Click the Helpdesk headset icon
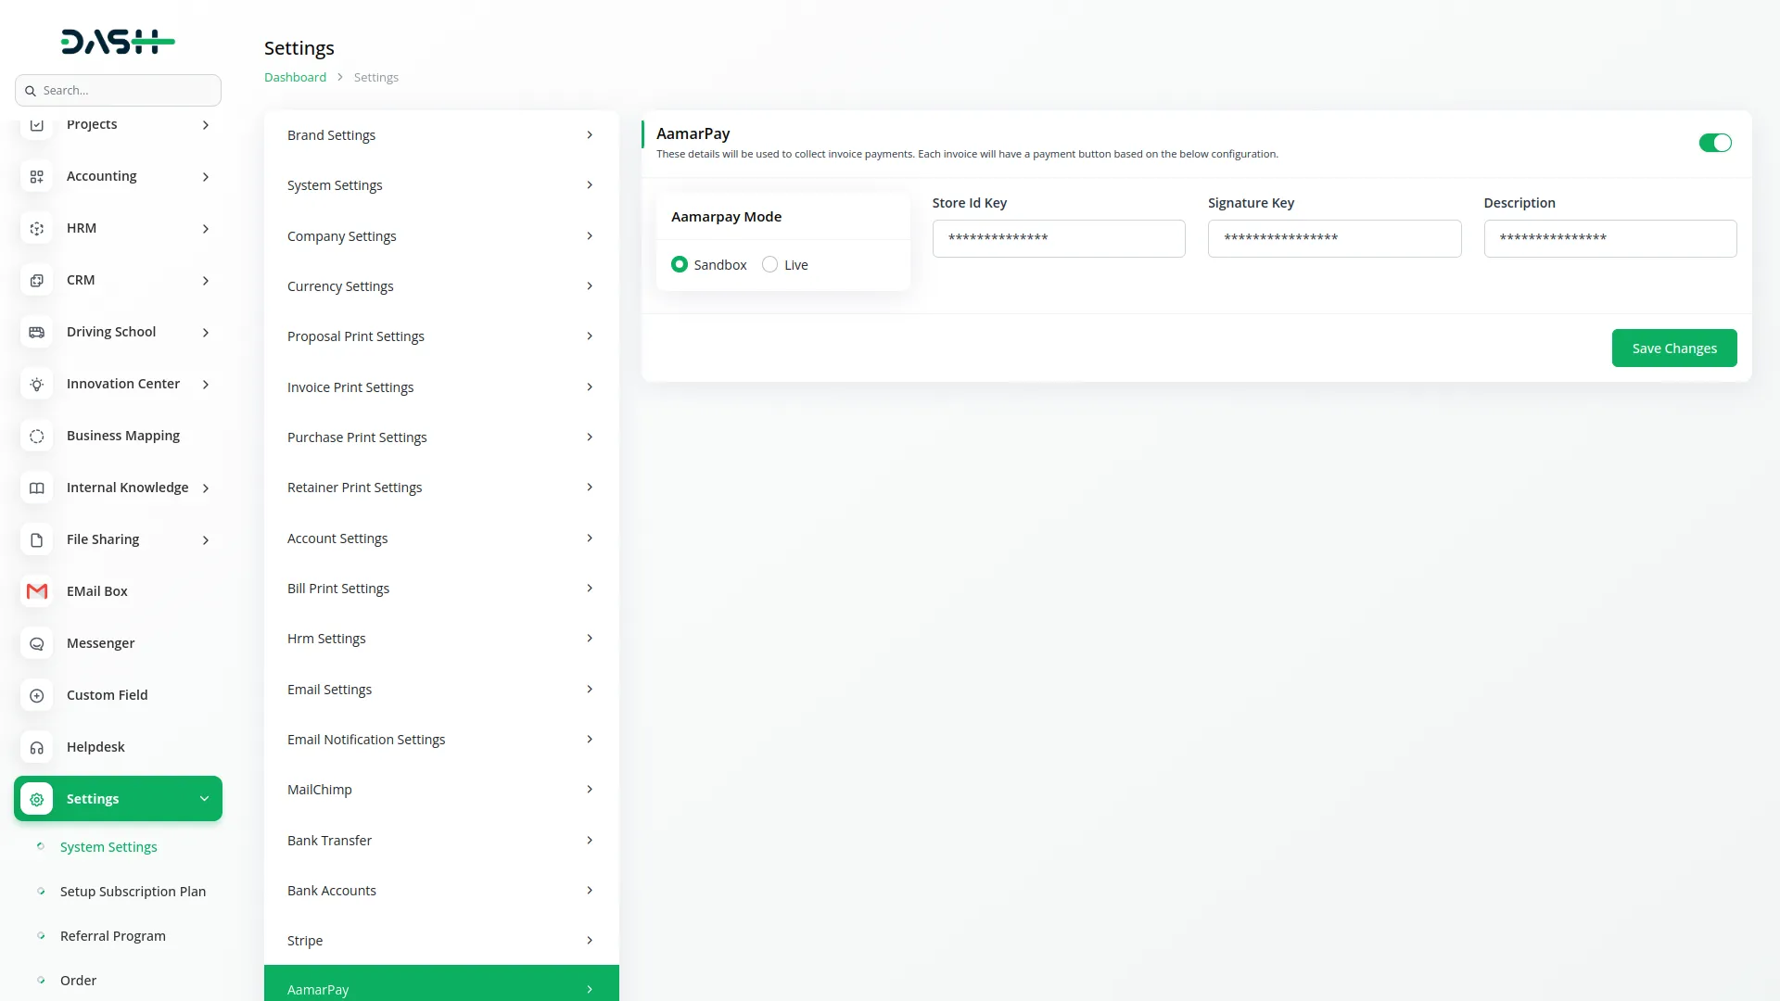The width and height of the screenshot is (1780, 1001). [x=37, y=747]
